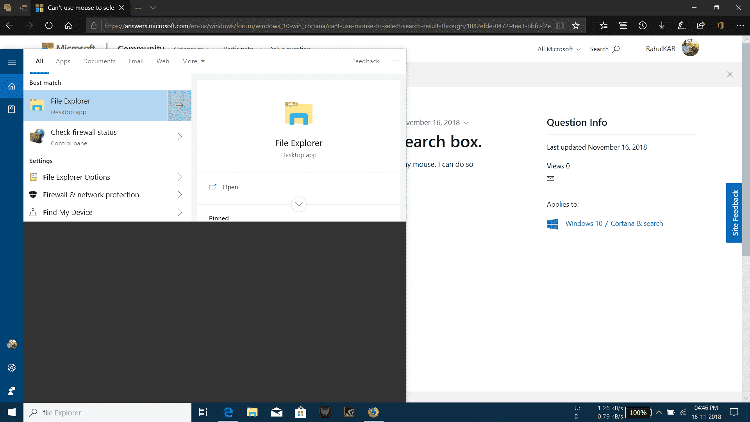This screenshot has width=750, height=422.
Task: Switch to Web search tab
Action: (x=162, y=61)
